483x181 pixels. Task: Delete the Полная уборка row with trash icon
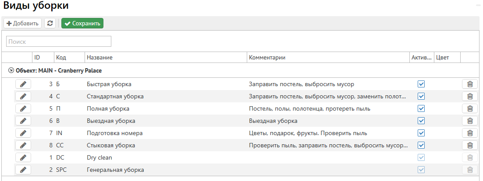click(x=470, y=108)
